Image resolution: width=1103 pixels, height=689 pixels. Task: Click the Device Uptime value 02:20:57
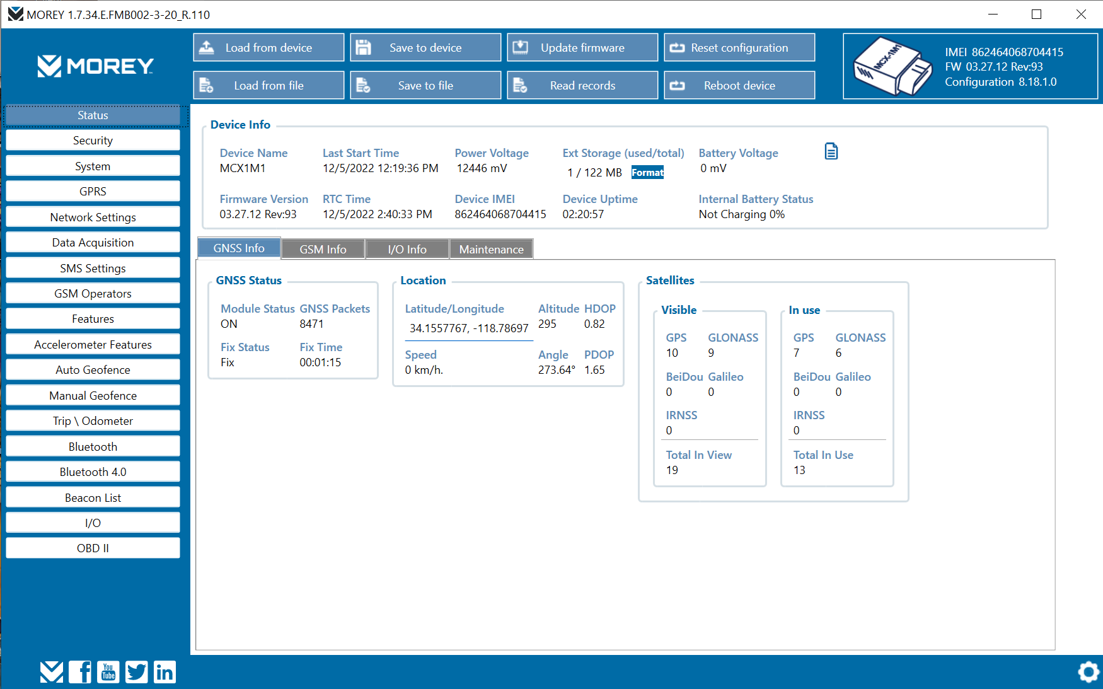[583, 214]
